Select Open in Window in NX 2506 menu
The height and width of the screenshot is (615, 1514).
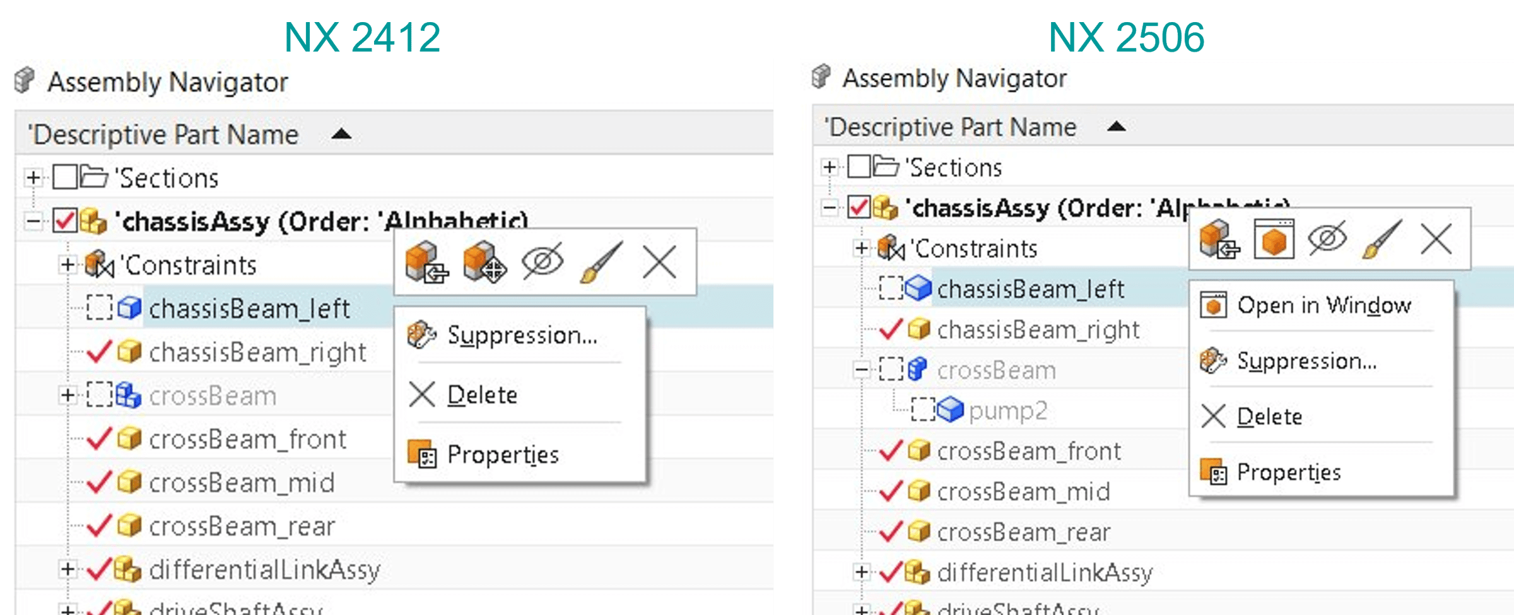point(1322,305)
